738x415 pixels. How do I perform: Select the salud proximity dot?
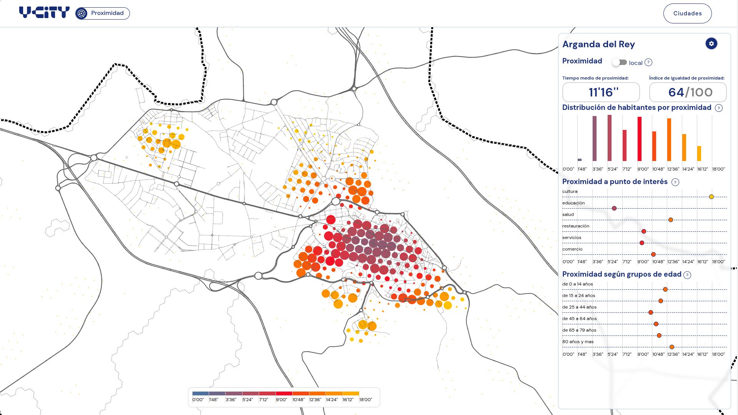pyautogui.click(x=671, y=220)
